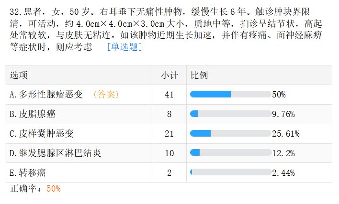Click the progress bar for option A
Image resolution: width=339 pixels, height=204 pixels.
(230, 95)
